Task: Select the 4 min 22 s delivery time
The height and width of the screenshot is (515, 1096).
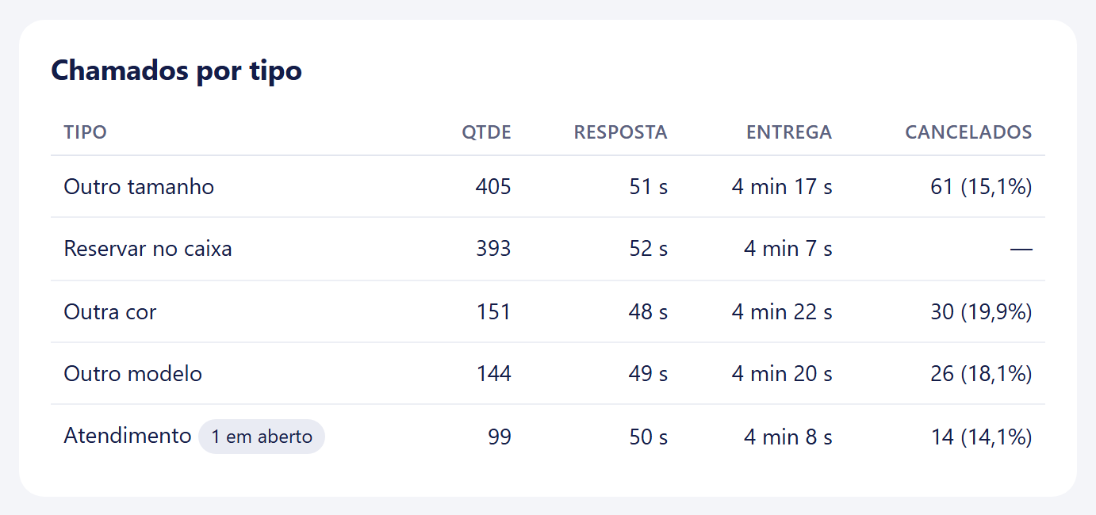Action: (782, 312)
